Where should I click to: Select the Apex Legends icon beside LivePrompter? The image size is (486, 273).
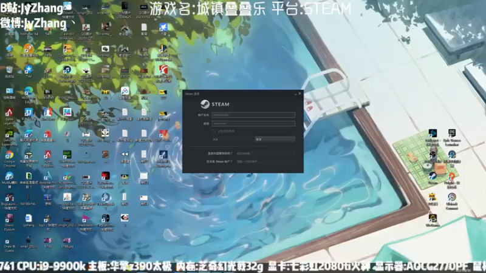click(x=48, y=159)
